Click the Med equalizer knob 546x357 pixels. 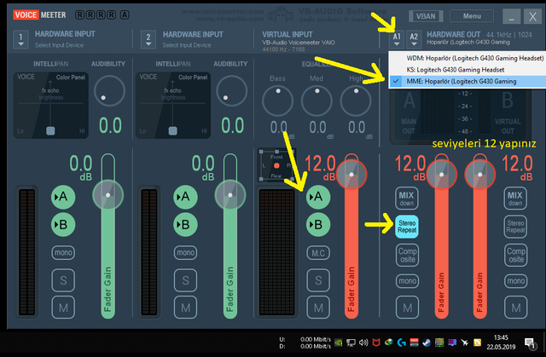coord(317,101)
